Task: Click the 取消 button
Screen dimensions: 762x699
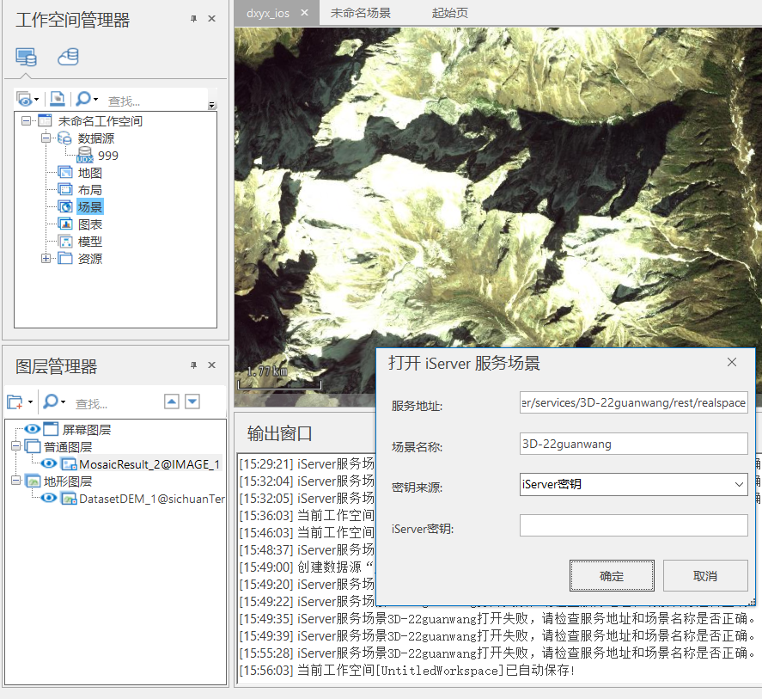Action: point(705,576)
